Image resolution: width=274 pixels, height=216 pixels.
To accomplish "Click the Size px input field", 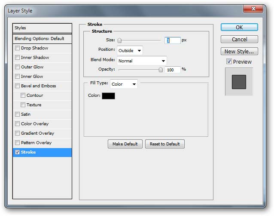I will coord(173,40).
